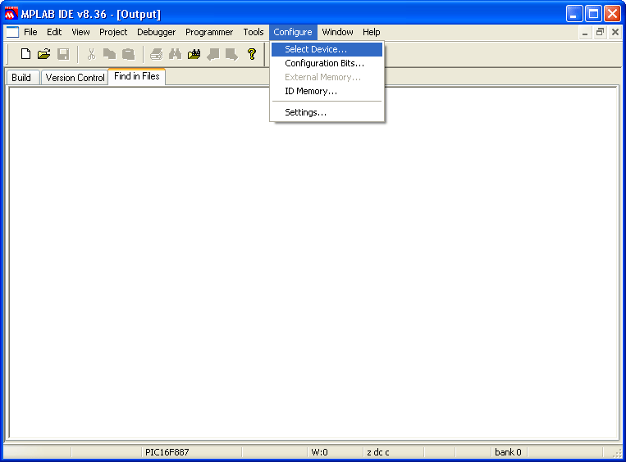Click the Cut scissors icon
The width and height of the screenshot is (626, 462).
pyautogui.click(x=91, y=54)
